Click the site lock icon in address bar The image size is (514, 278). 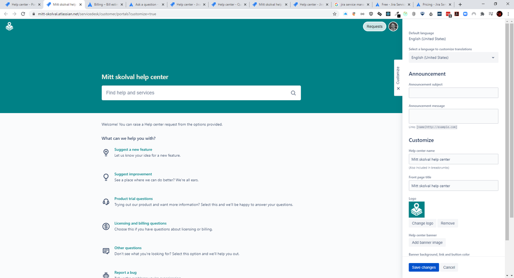pos(33,14)
